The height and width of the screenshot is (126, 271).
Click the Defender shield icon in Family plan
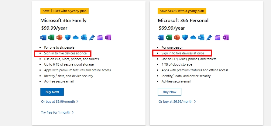pos(67,37)
